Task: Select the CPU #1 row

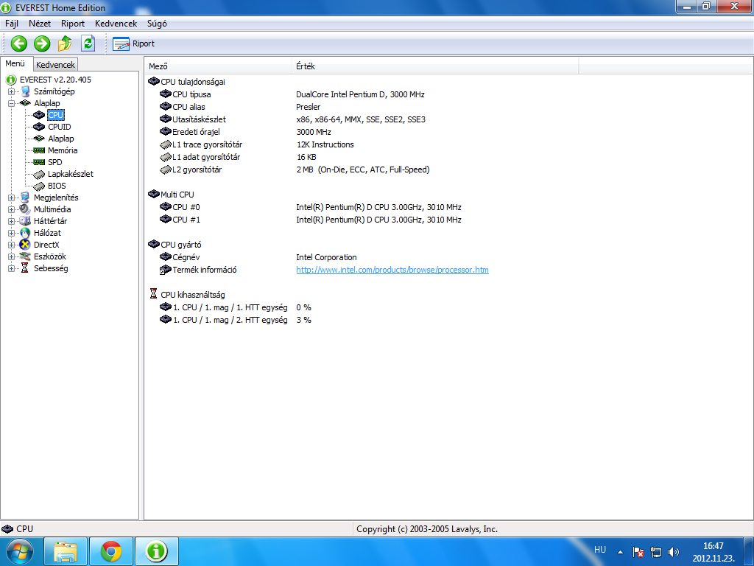Action: point(310,220)
